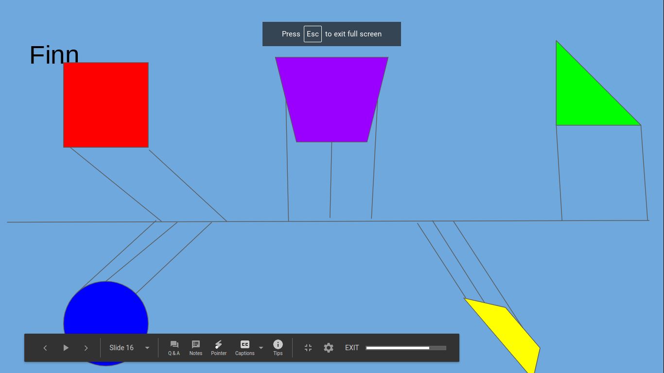Image resolution: width=664 pixels, height=373 pixels.
Task: Click the red square shape
Action: point(106,105)
